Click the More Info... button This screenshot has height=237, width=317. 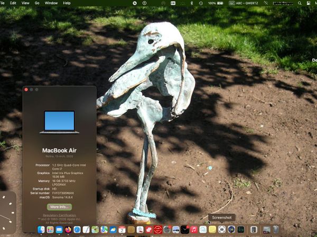59,207
